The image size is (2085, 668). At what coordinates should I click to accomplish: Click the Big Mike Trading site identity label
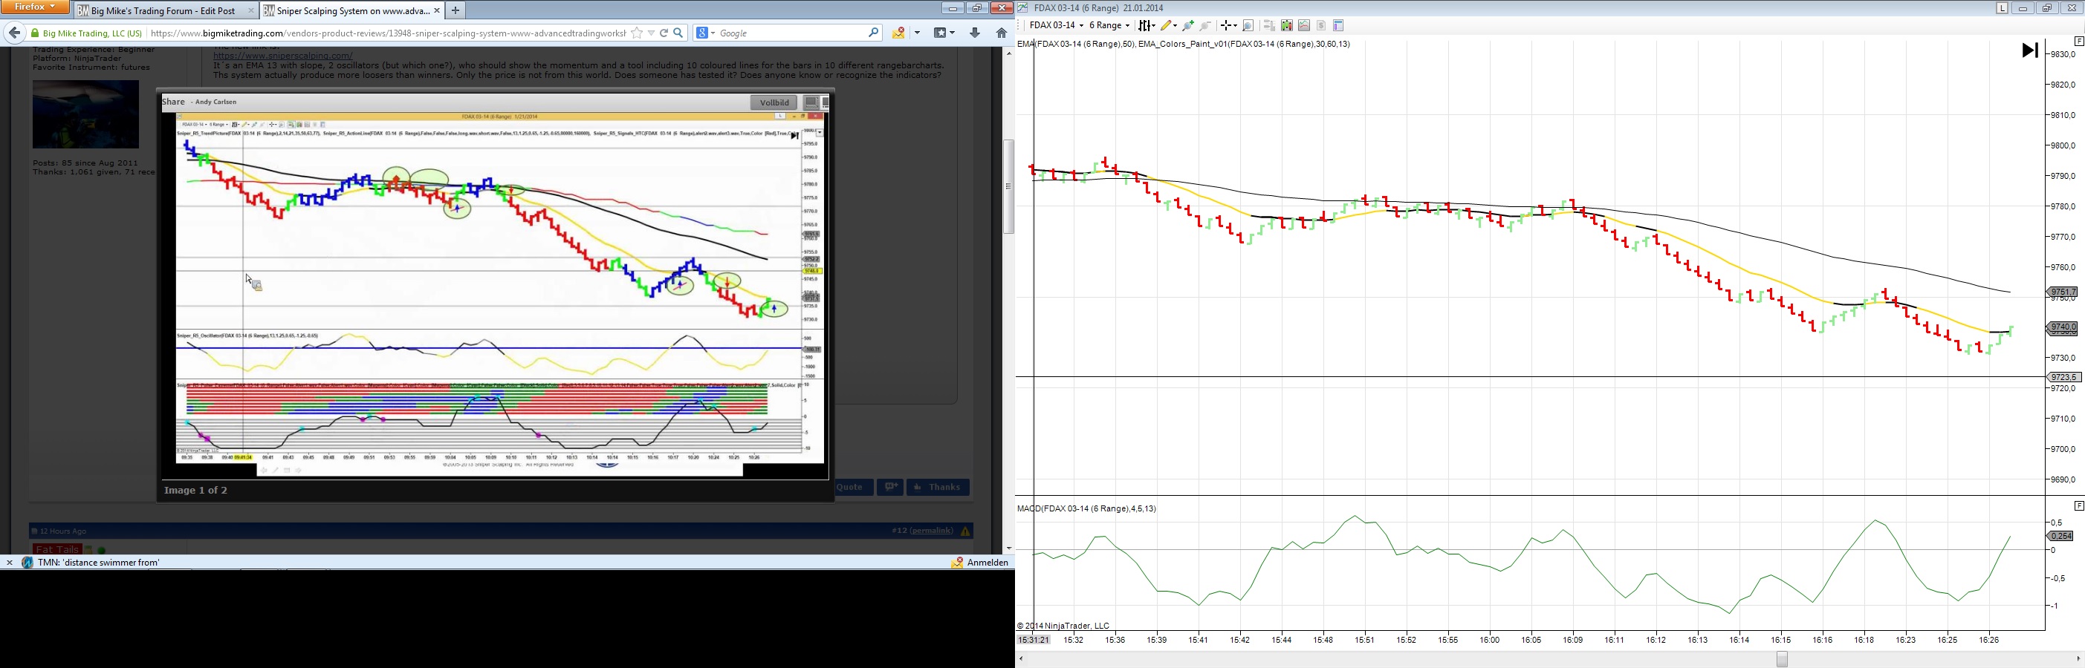92,33
